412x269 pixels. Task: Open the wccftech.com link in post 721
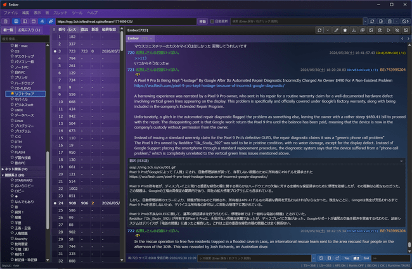pyautogui.click(x=209, y=85)
